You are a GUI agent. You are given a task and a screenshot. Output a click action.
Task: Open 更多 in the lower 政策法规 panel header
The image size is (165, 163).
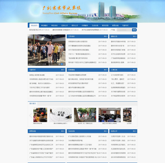tap(63, 131)
